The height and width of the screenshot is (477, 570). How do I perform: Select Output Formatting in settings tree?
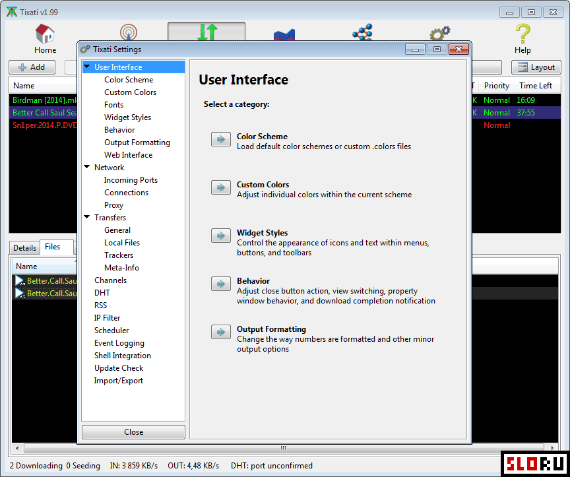pos(137,142)
